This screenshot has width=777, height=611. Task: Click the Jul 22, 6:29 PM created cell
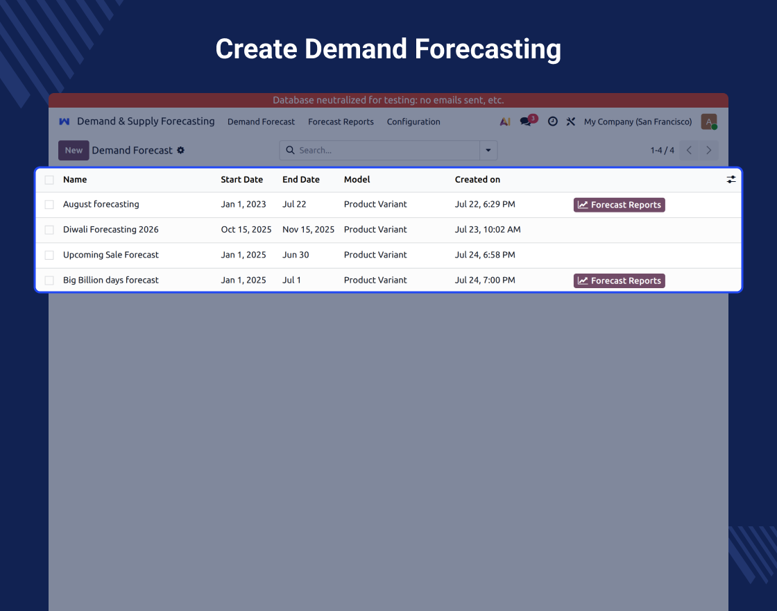pyautogui.click(x=485, y=204)
